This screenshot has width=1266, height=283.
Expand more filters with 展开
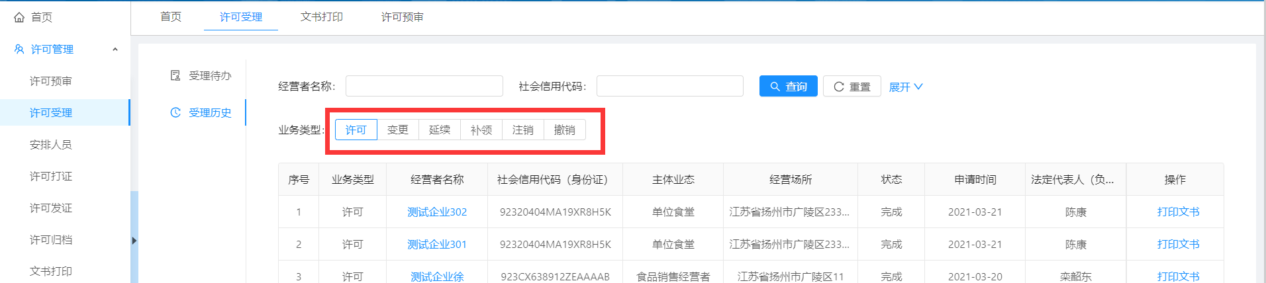coord(905,87)
